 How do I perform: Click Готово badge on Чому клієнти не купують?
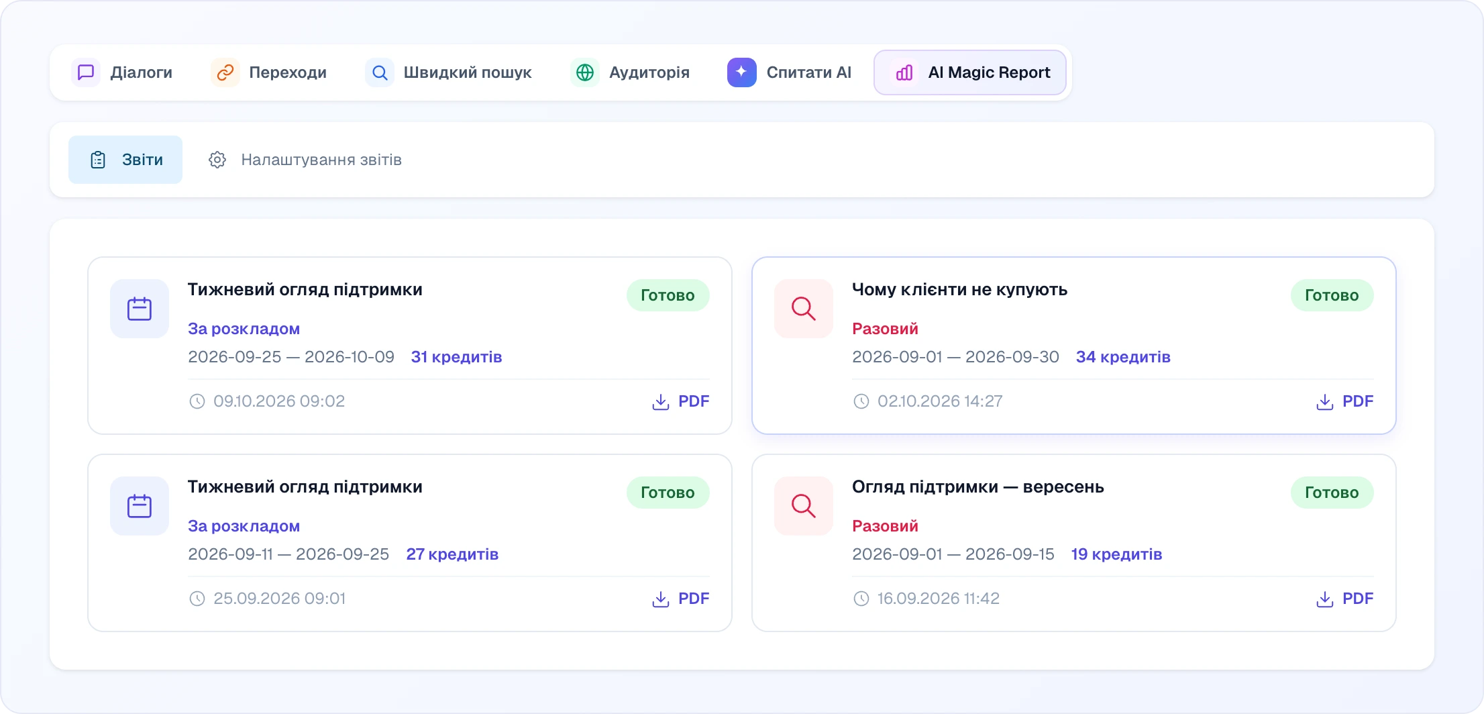[1332, 295]
